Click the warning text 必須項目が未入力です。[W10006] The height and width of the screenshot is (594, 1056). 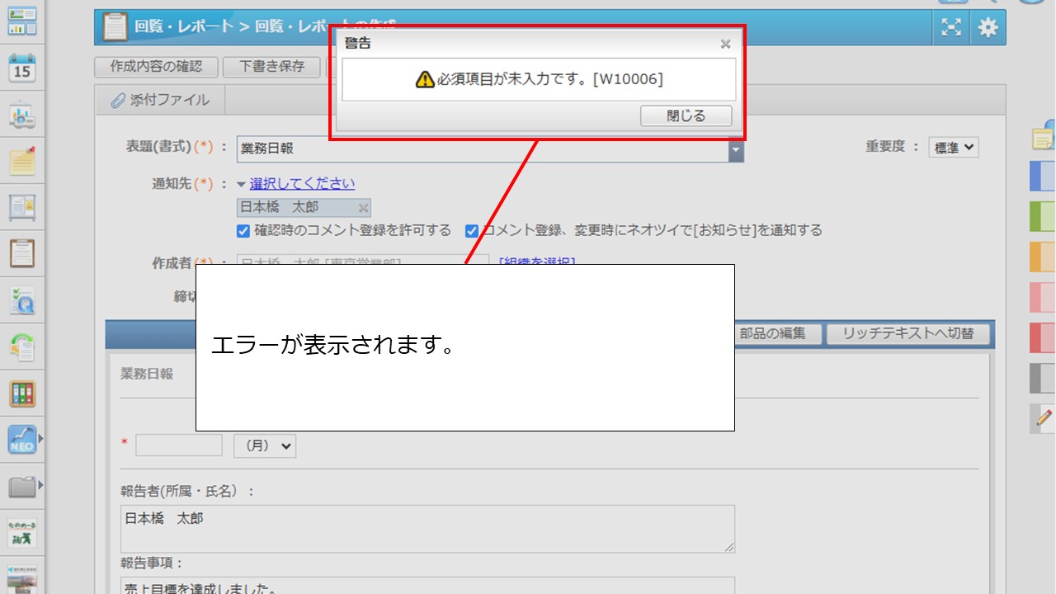pyautogui.click(x=549, y=79)
